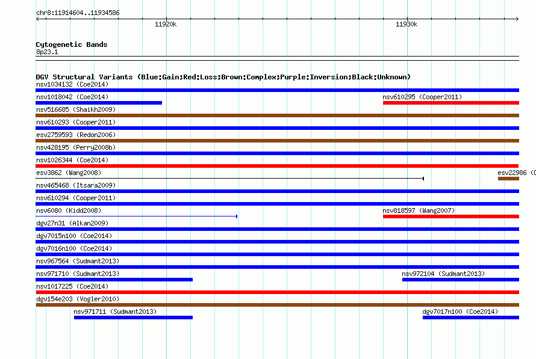
Task: Open the esv2759593 (Redon2006) variant label
Action: 76,135
